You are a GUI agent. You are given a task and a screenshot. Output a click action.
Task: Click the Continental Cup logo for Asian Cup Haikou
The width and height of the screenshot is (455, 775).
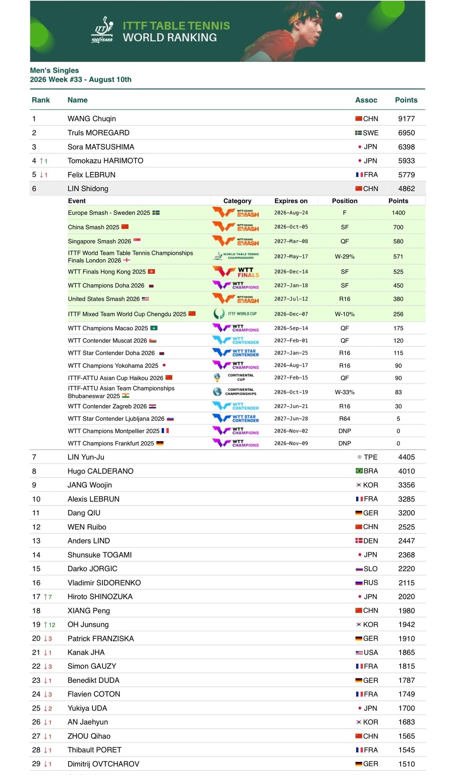234,378
